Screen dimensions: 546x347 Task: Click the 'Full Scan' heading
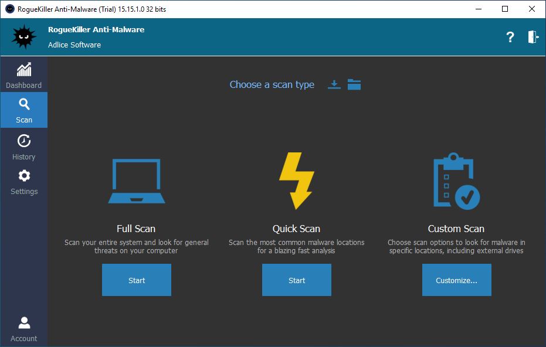click(x=136, y=229)
